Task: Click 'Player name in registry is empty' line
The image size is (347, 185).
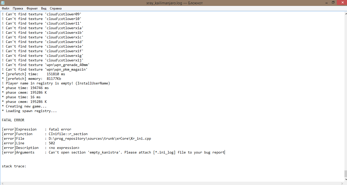Action: (56, 83)
